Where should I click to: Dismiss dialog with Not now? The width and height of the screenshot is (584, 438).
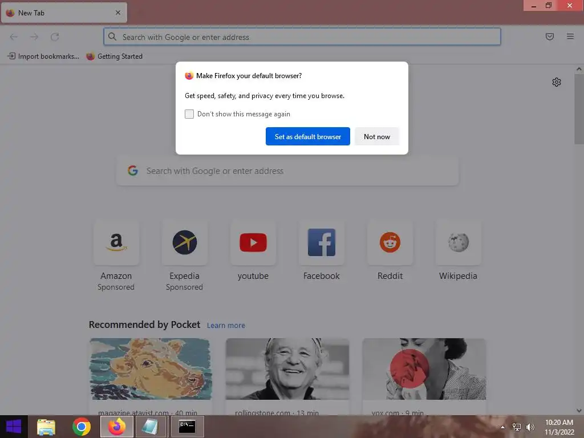(x=376, y=136)
